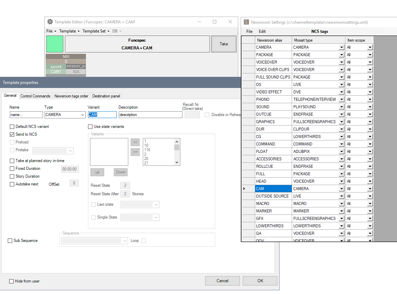Click the Newsroom Settings window icon

click(x=246, y=22)
